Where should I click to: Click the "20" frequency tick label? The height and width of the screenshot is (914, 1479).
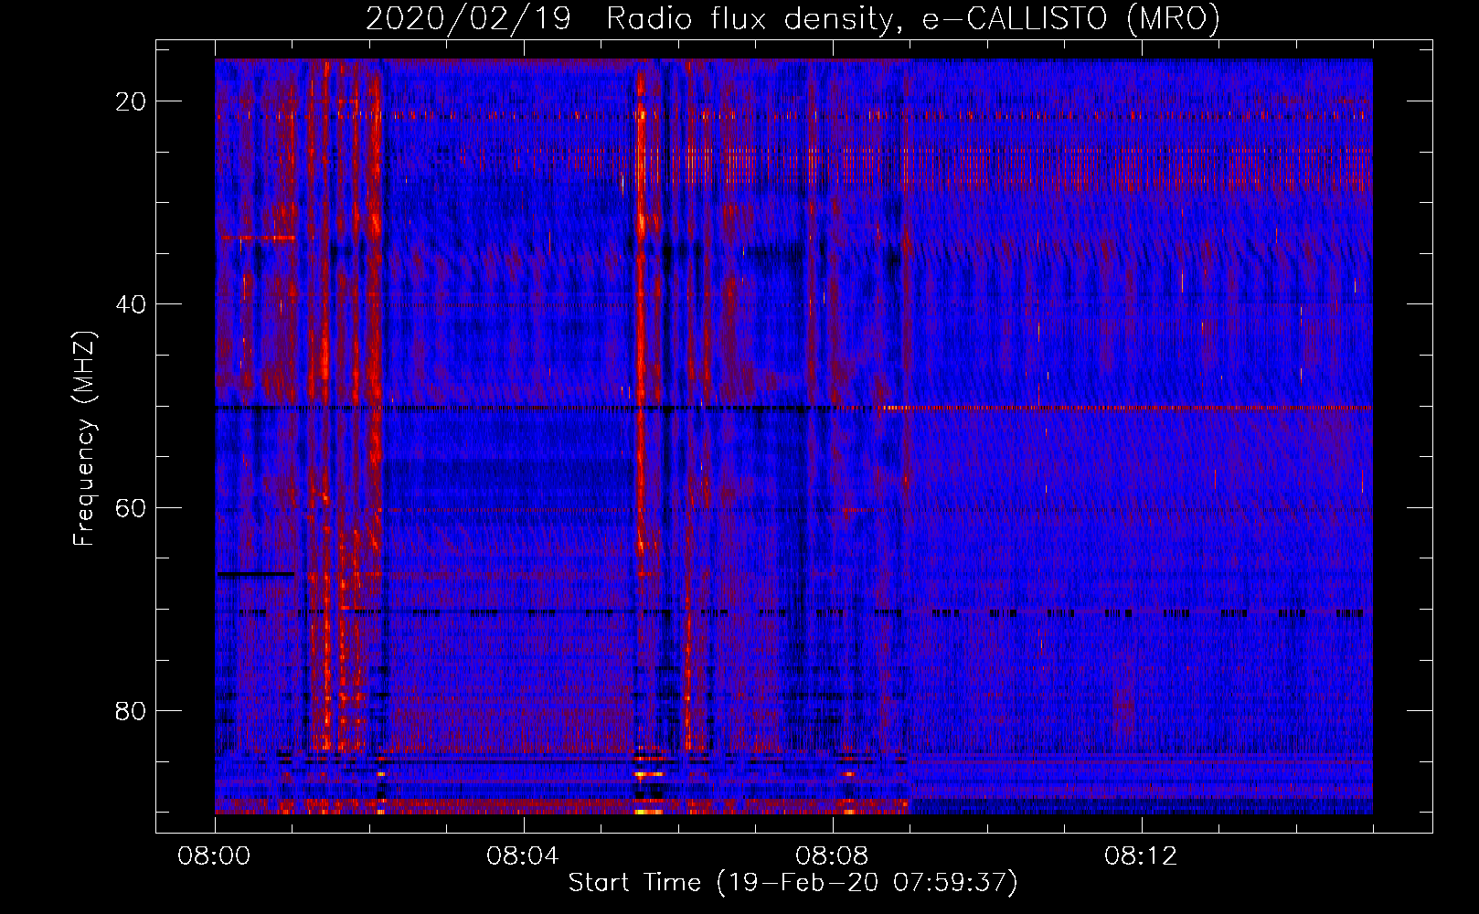132,101
